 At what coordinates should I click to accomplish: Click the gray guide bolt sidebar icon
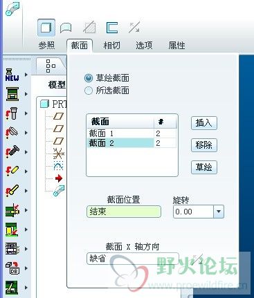[x=12, y=113]
